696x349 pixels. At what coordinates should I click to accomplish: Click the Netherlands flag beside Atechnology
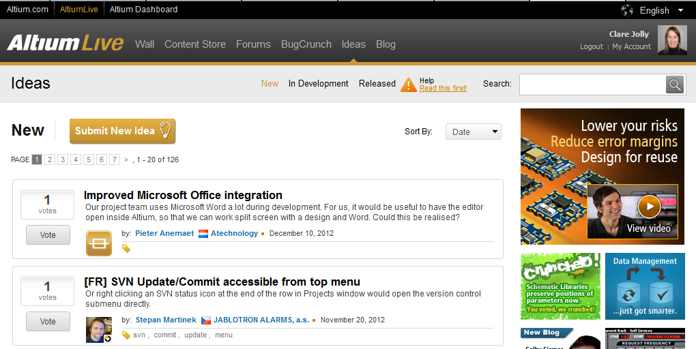(x=203, y=234)
